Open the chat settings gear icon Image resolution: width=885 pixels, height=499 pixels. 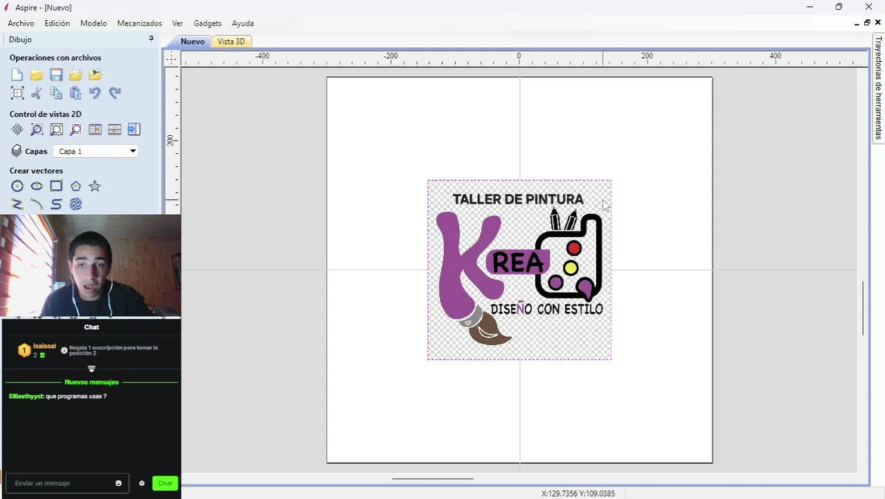click(142, 483)
